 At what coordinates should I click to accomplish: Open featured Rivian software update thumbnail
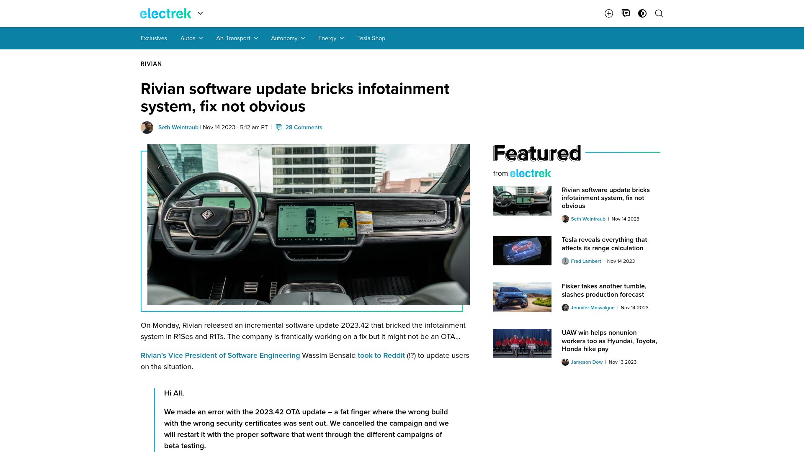click(522, 201)
